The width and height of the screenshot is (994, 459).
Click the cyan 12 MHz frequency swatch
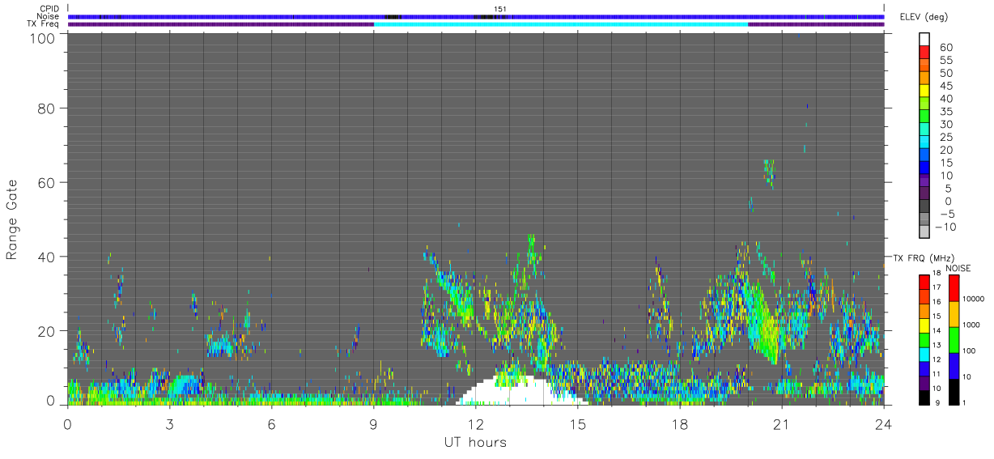(x=924, y=355)
